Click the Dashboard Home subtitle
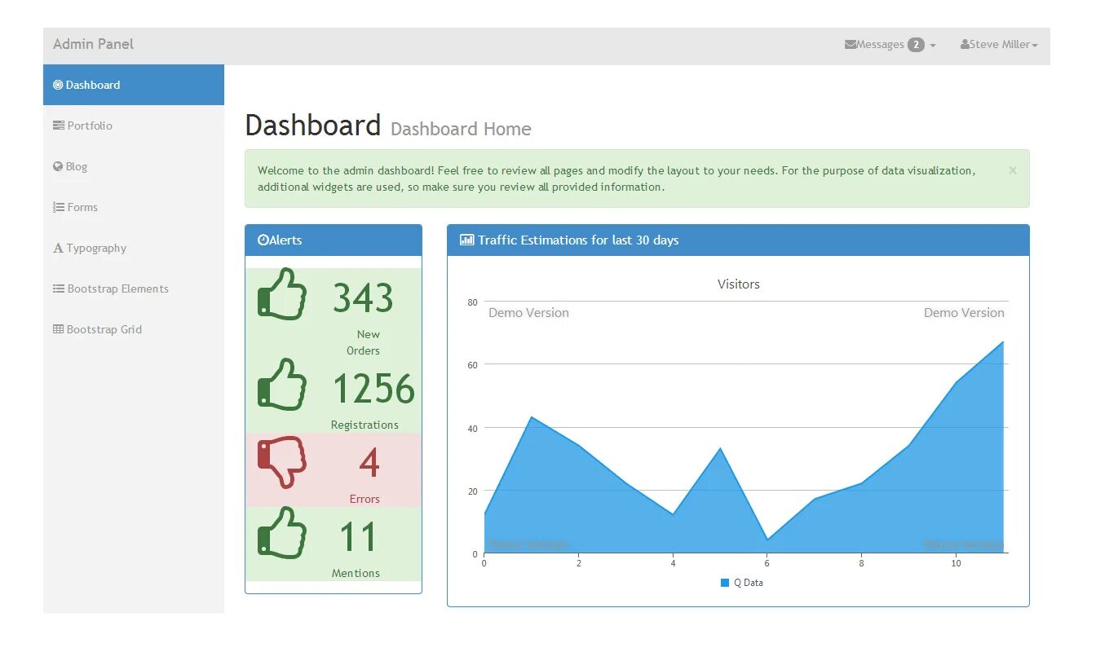This screenshot has width=1109, height=652. coord(461,129)
